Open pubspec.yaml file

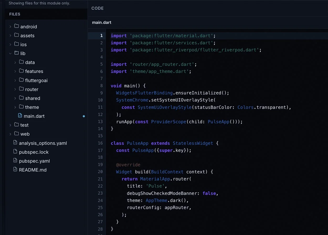pyautogui.click(x=34, y=161)
